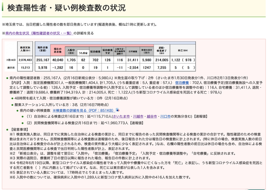Click the heading 検査陽性者・疑い例検査数の状況

(x=66, y=8)
